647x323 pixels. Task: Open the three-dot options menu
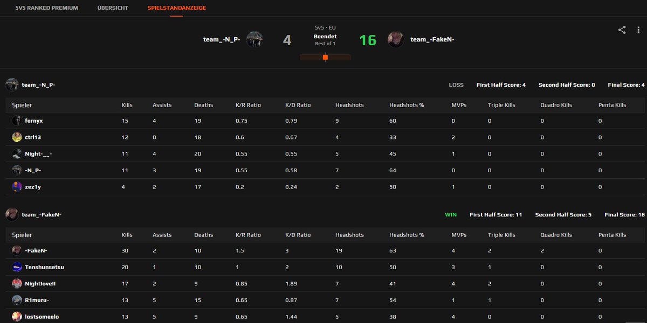[x=639, y=31]
